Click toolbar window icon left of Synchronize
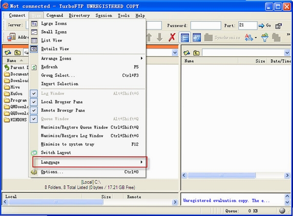 click(197, 38)
